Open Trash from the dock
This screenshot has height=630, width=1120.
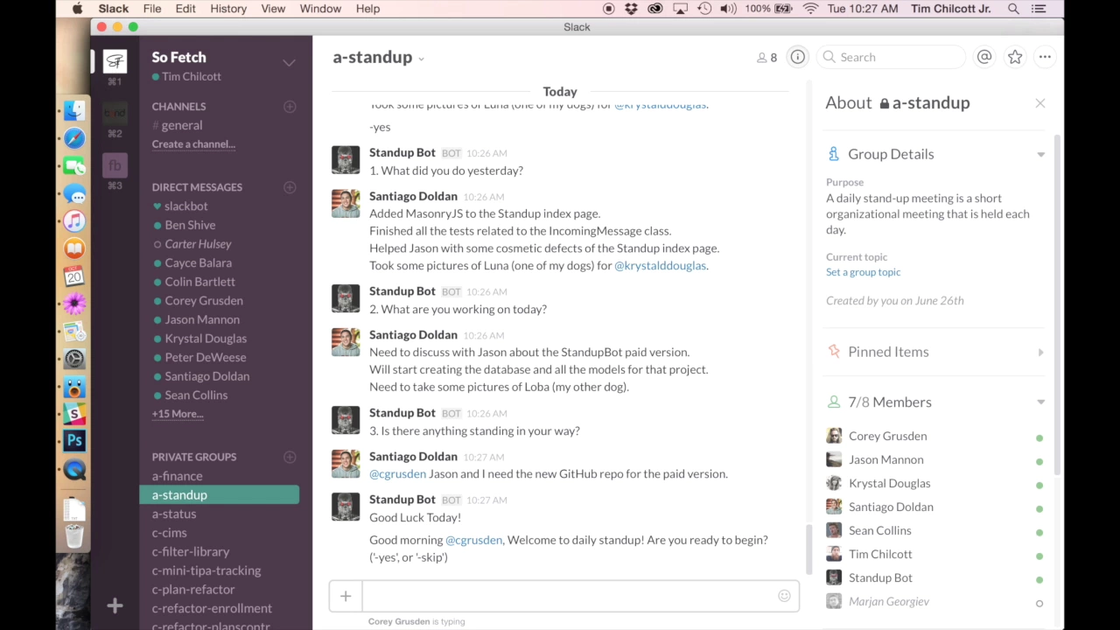point(74,535)
